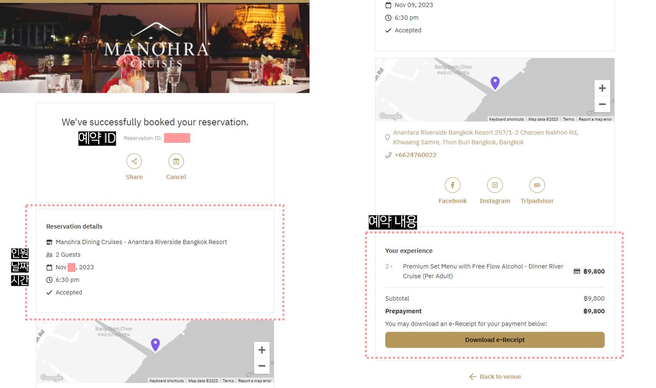Click the Nov 09, 2023 date text
Viewport: 656px width, 388px height.
pyautogui.click(x=414, y=5)
